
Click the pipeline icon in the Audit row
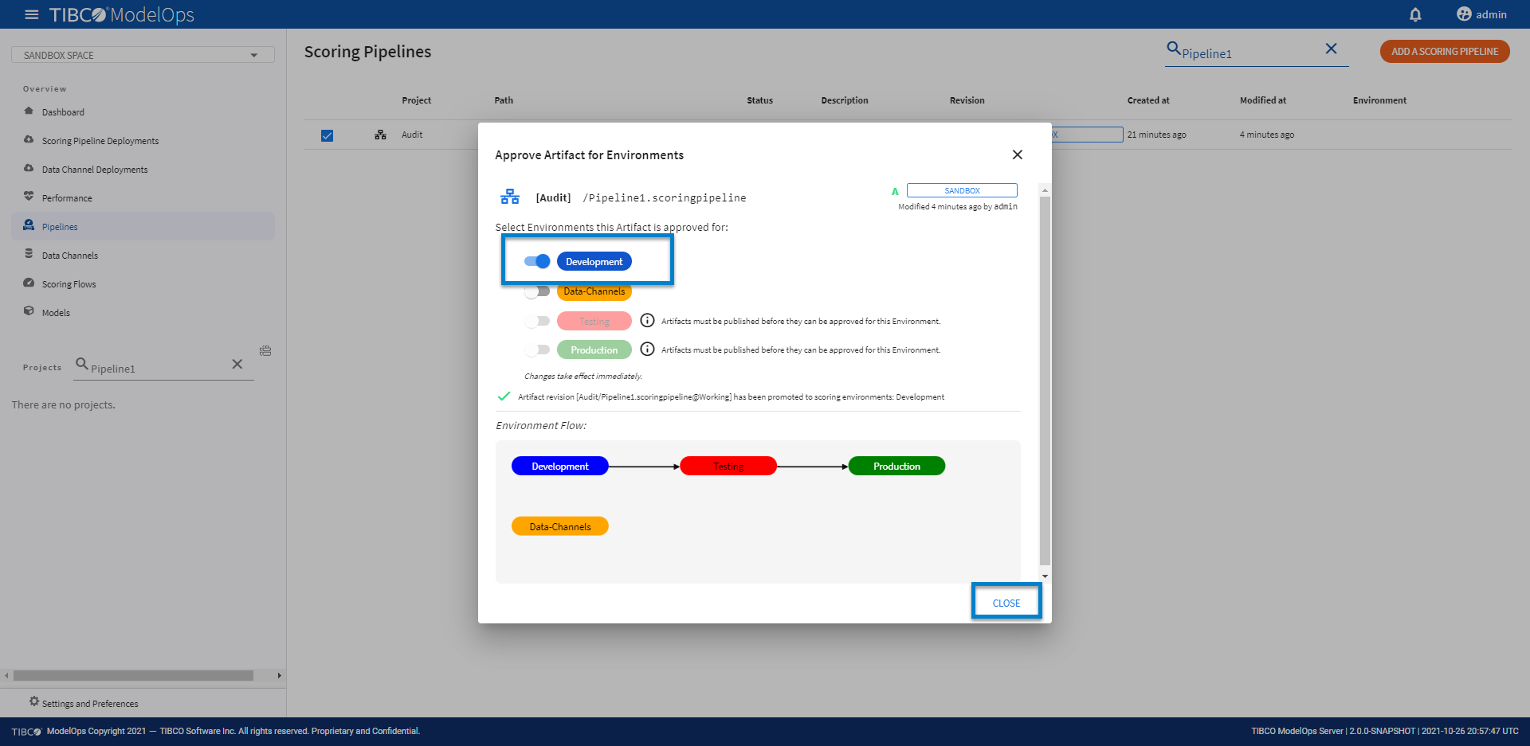point(381,135)
